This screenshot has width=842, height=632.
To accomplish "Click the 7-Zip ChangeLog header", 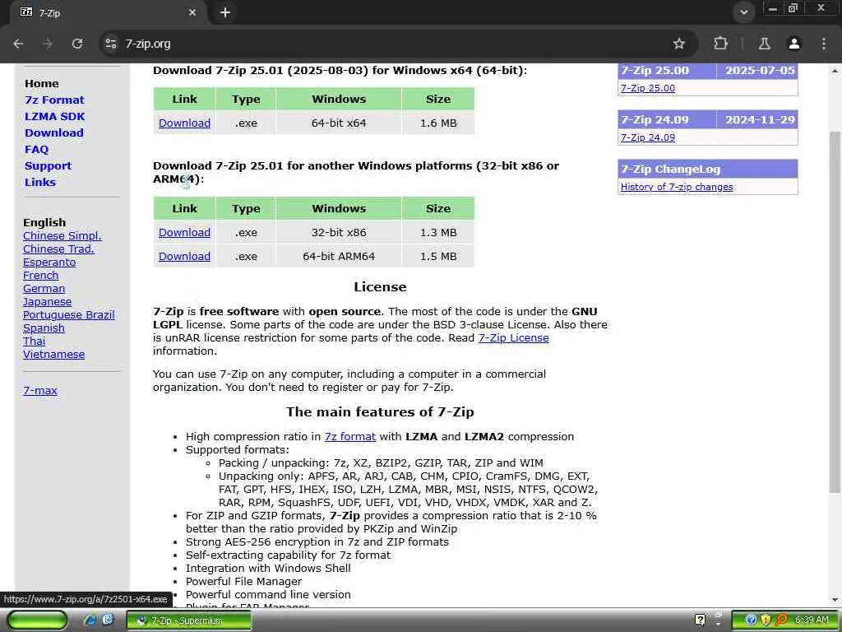I will [x=708, y=170].
